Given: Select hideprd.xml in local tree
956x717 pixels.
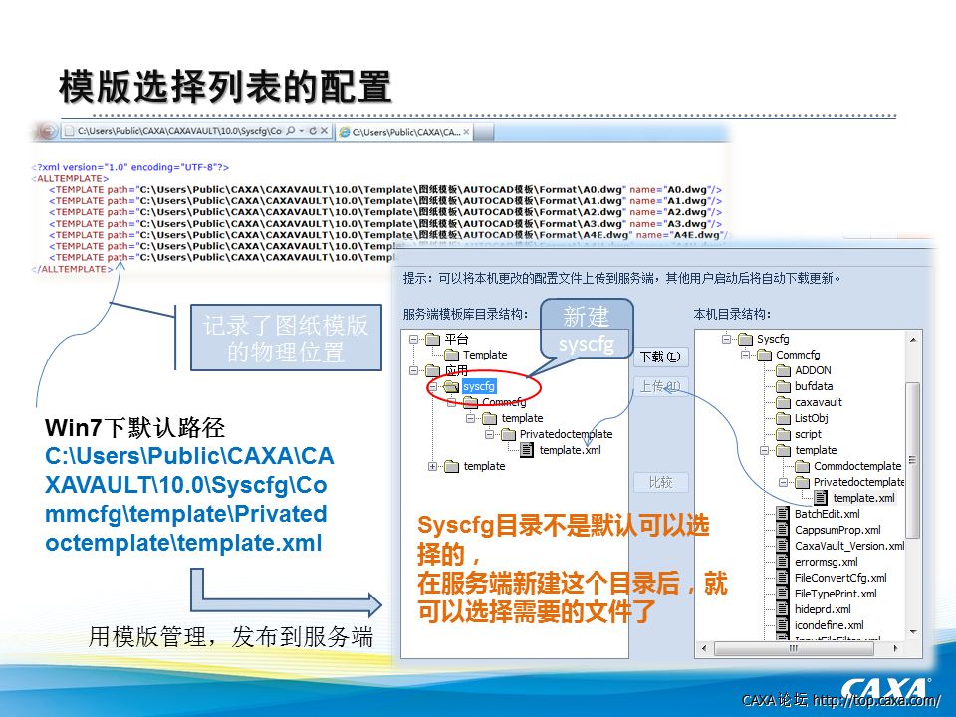Looking at the screenshot, I should tap(823, 609).
